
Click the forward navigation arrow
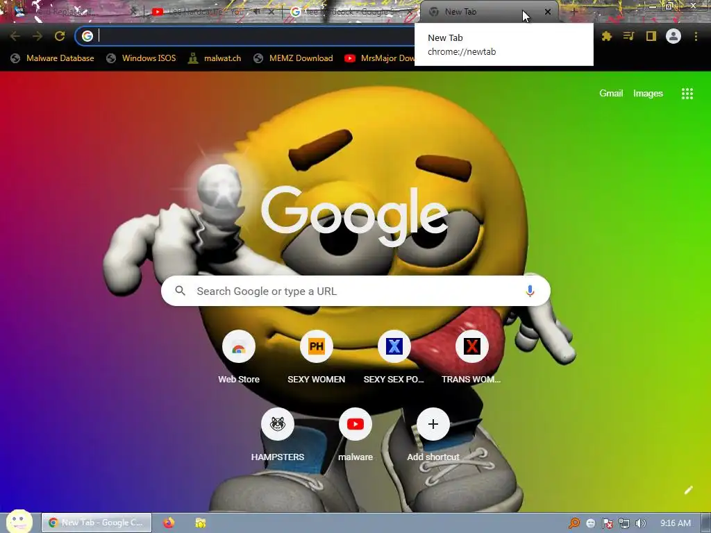coord(37,36)
